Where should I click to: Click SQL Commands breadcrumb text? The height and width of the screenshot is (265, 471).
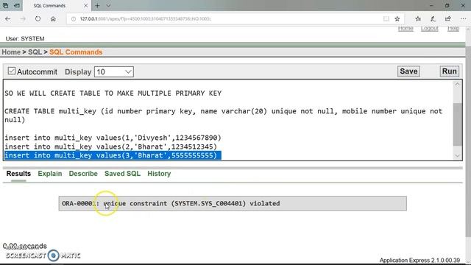[76, 52]
